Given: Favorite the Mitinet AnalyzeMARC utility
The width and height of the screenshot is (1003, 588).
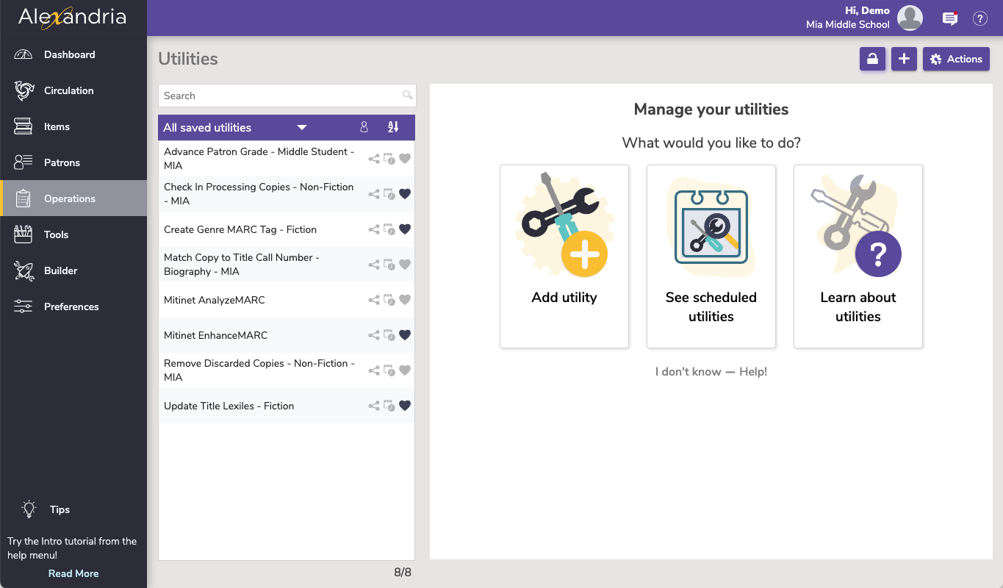Looking at the screenshot, I should 405,299.
